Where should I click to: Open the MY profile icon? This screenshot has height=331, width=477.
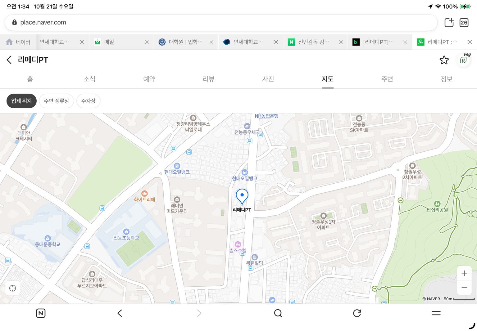[464, 59]
